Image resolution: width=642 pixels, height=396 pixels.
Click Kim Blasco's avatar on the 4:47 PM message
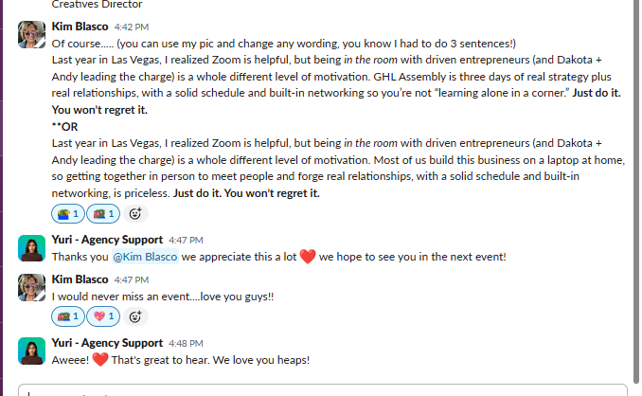(x=31, y=287)
